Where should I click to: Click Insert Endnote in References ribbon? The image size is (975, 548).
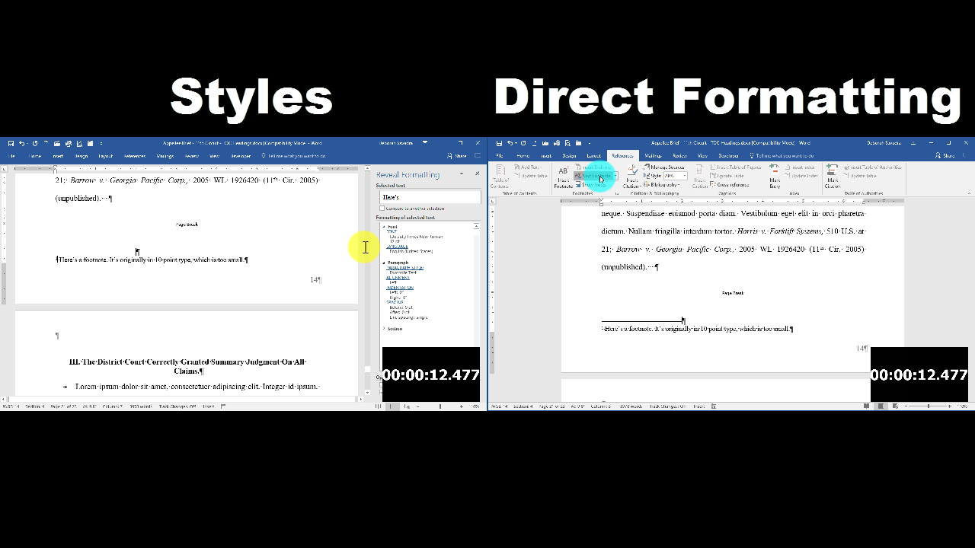(x=593, y=167)
